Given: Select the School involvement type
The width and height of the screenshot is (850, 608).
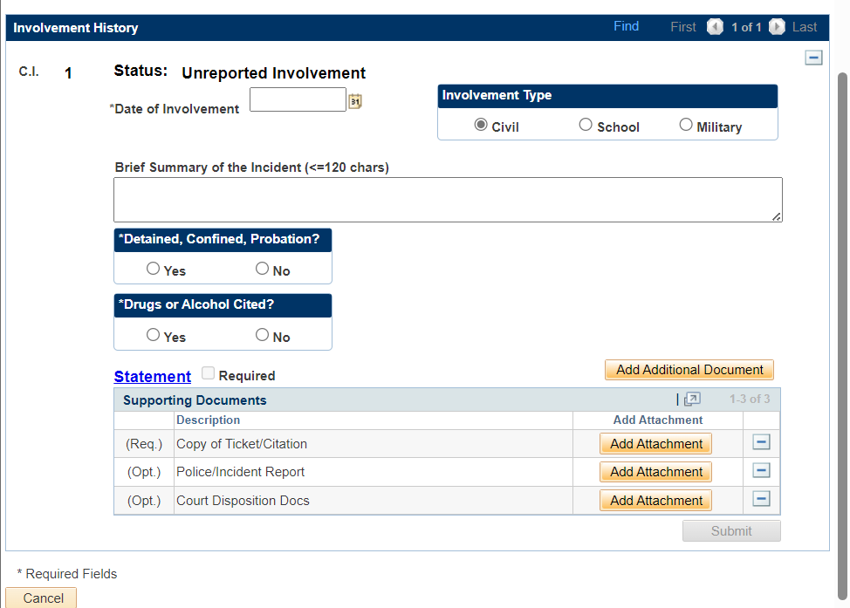Looking at the screenshot, I should point(586,126).
